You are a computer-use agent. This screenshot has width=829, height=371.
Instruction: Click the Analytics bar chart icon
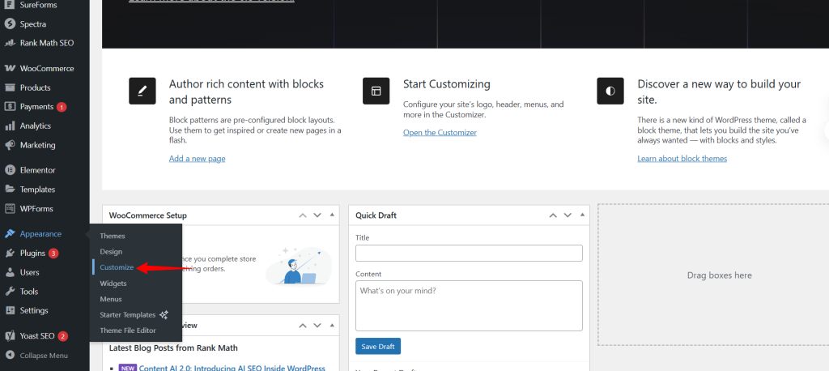[10, 126]
